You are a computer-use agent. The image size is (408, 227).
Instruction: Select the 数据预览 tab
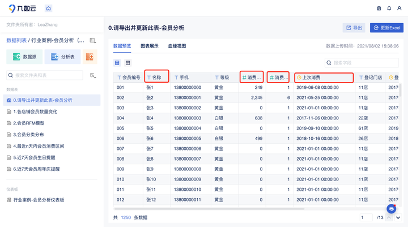(122, 46)
